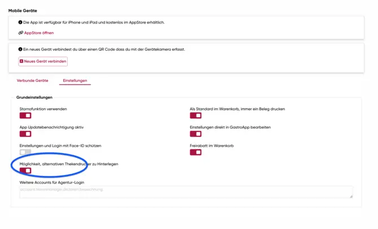Enable Face-ID protection for settings and login
Screen dimensions: 378x229
(x=25, y=152)
